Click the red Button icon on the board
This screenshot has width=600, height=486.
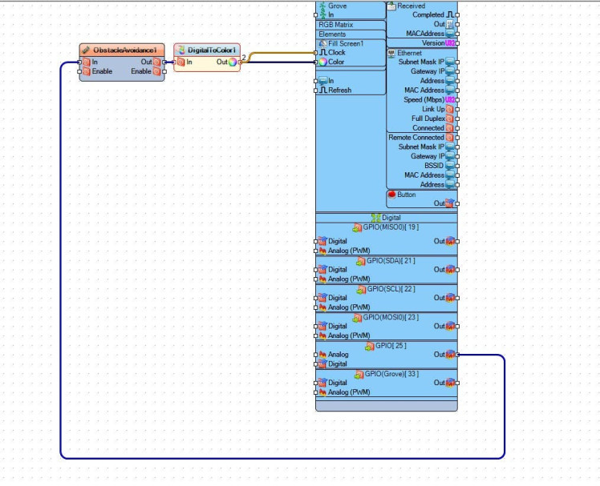(x=391, y=195)
